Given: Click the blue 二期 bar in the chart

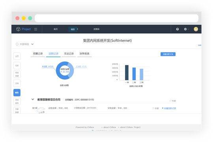Looking at the screenshot, I should pos(134,74).
